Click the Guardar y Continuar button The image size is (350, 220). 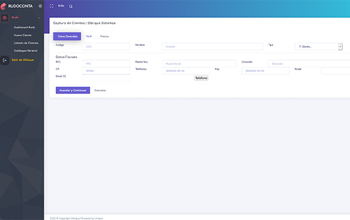(73, 90)
